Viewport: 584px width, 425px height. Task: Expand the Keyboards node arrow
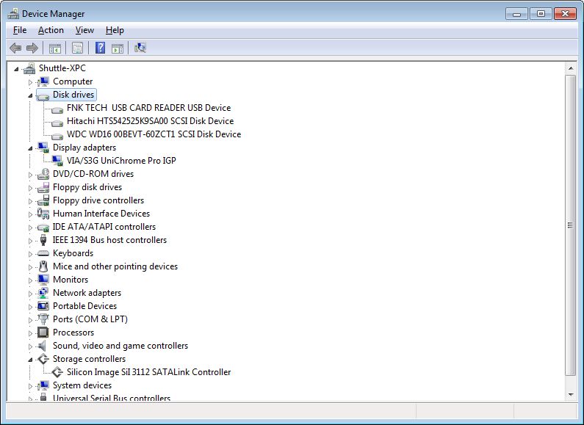pyautogui.click(x=30, y=254)
